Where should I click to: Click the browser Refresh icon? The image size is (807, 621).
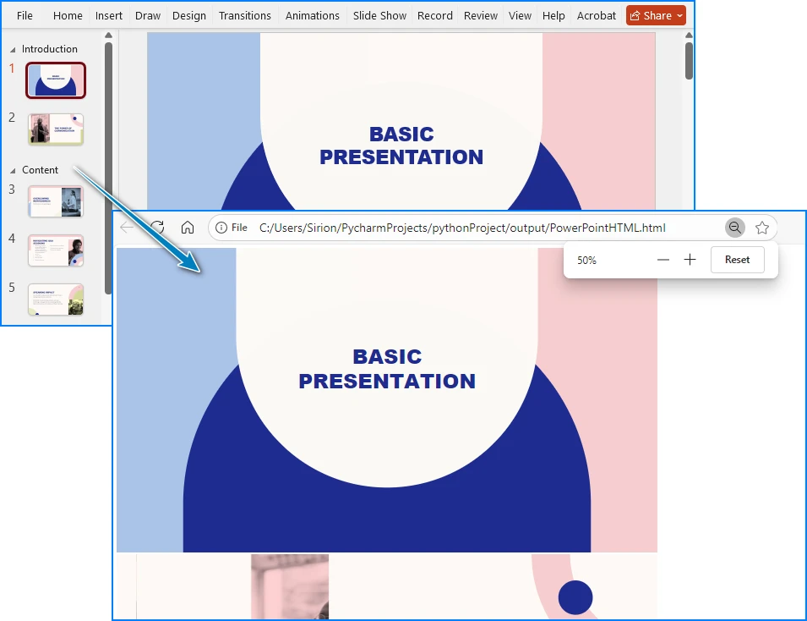pos(157,227)
